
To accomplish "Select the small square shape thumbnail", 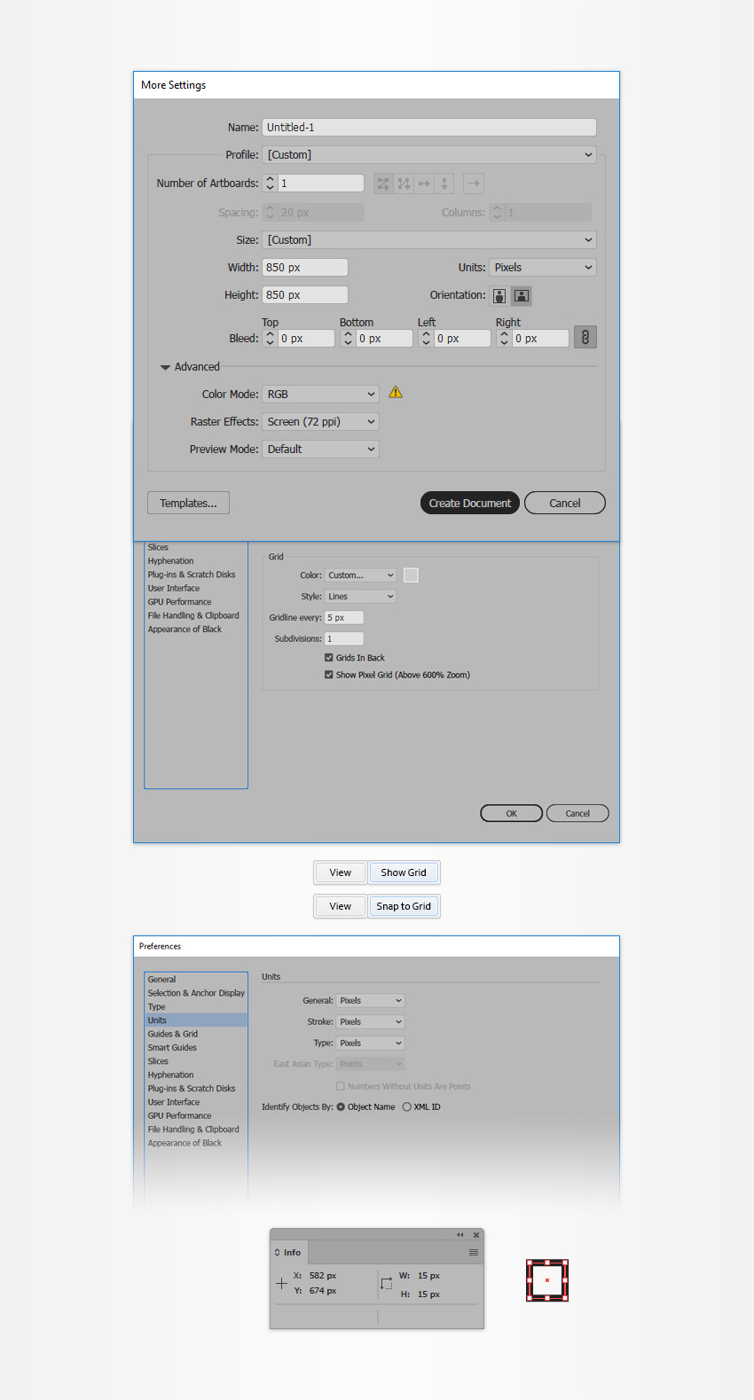I will click(547, 1280).
